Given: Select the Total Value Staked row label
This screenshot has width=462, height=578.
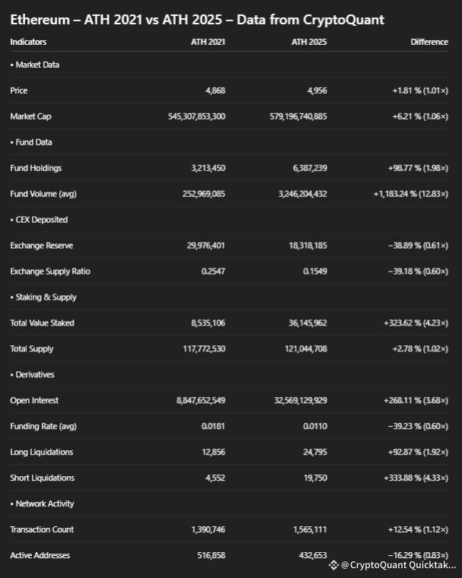Looking at the screenshot, I should (x=43, y=323).
